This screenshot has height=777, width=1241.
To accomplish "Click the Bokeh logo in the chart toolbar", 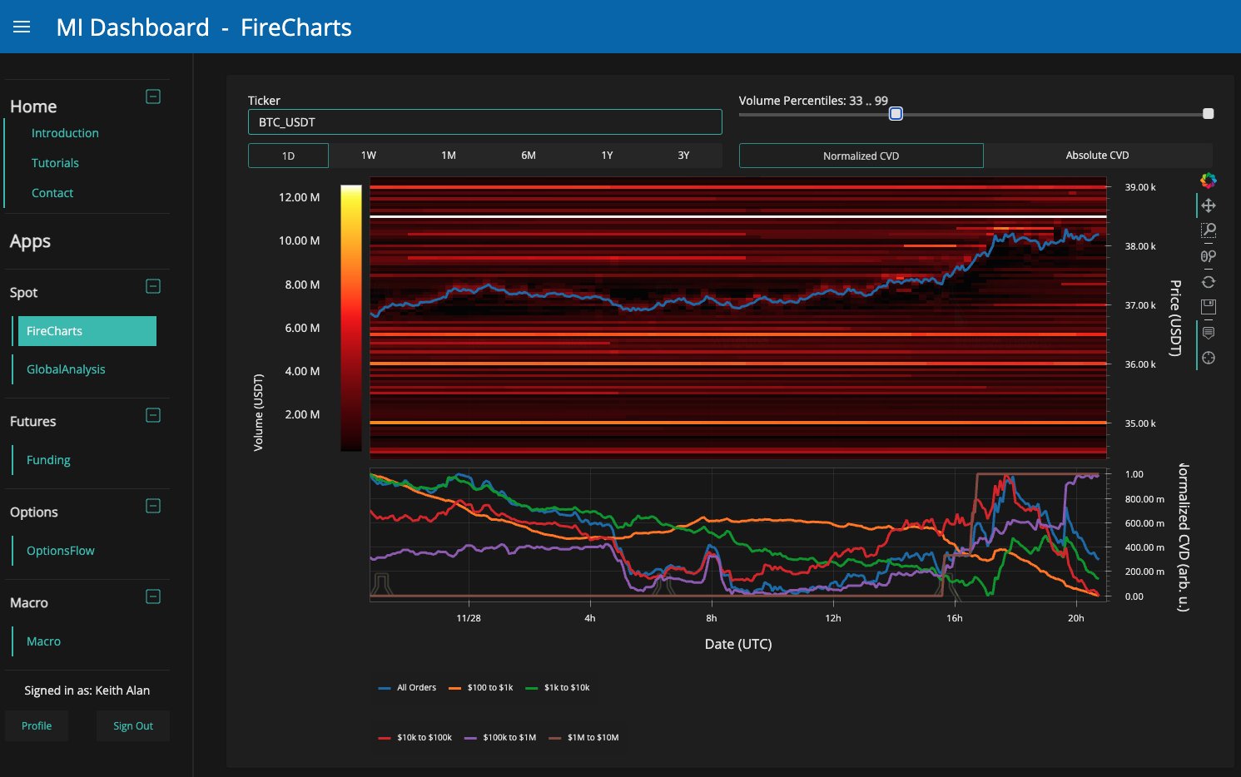I will [x=1209, y=181].
